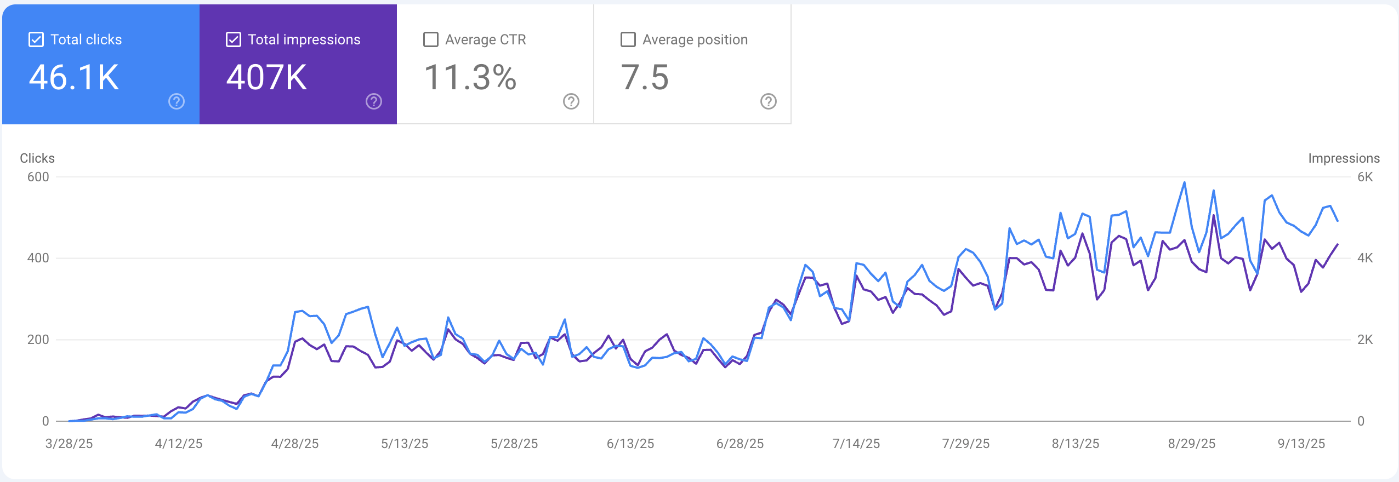
Task: Click the 3/28/25 date label
Action: coord(69,444)
